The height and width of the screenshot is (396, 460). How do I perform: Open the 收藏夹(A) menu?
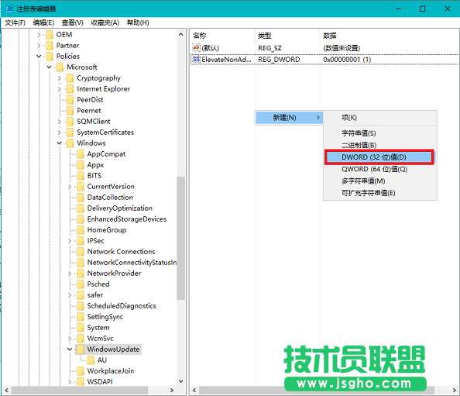tap(105, 22)
